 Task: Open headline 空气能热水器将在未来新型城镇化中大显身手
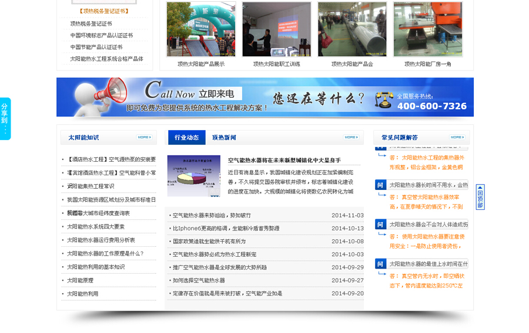284,161
